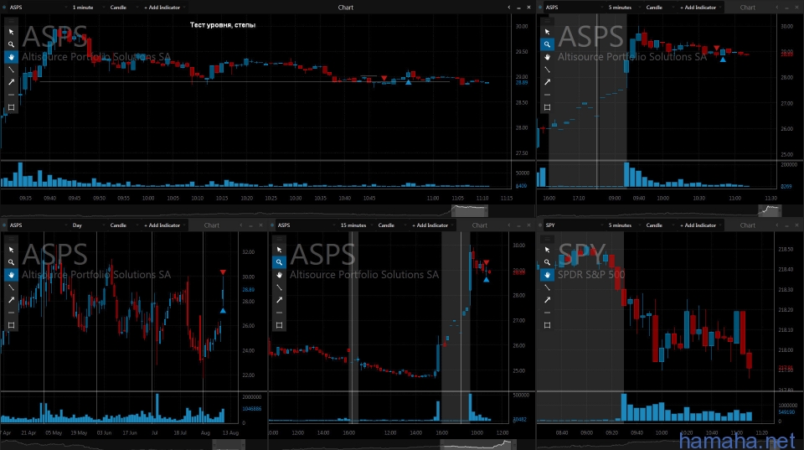
Task: Select arrow drawing tool in ASPS 1 minute chart
Action: (x=11, y=82)
